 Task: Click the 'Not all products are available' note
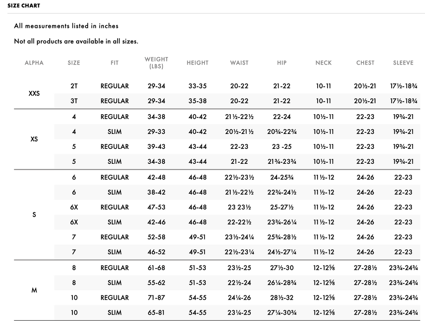(76, 41)
